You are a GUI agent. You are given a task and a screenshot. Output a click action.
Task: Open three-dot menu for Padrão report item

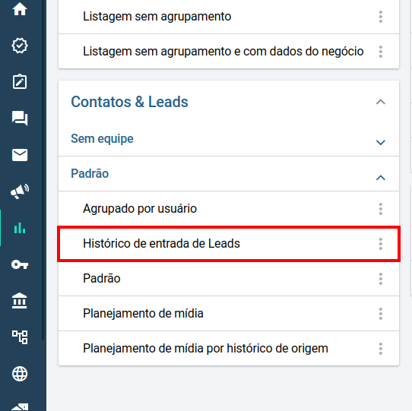click(x=381, y=279)
